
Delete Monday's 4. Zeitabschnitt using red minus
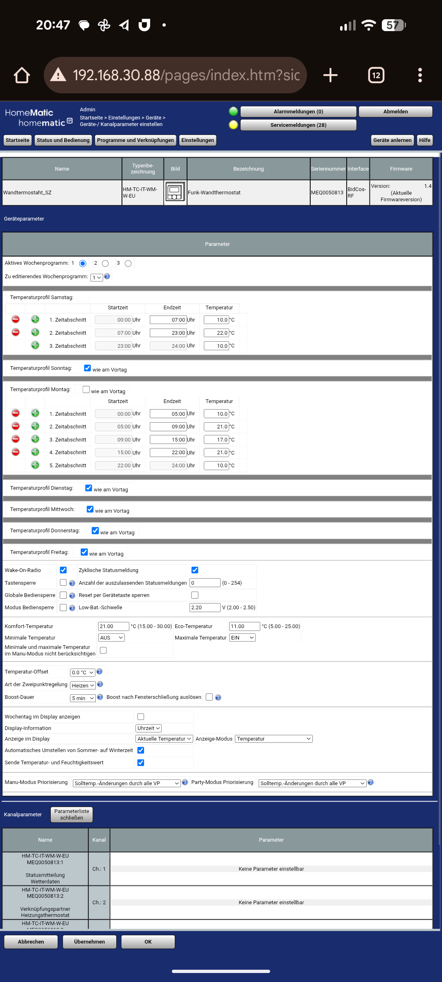click(x=16, y=452)
